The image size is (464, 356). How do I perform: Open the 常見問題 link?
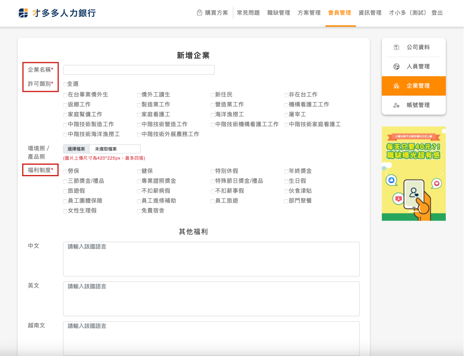[x=248, y=13]
